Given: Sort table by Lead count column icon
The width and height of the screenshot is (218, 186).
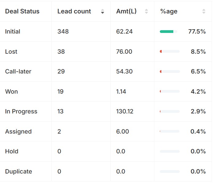Looking at the screenshot, I should point(102,12).
